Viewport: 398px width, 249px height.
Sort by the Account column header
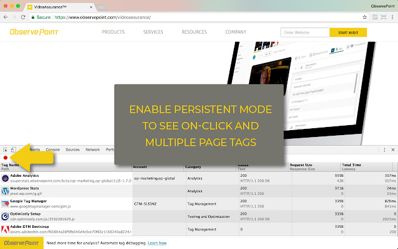[140, 167]
